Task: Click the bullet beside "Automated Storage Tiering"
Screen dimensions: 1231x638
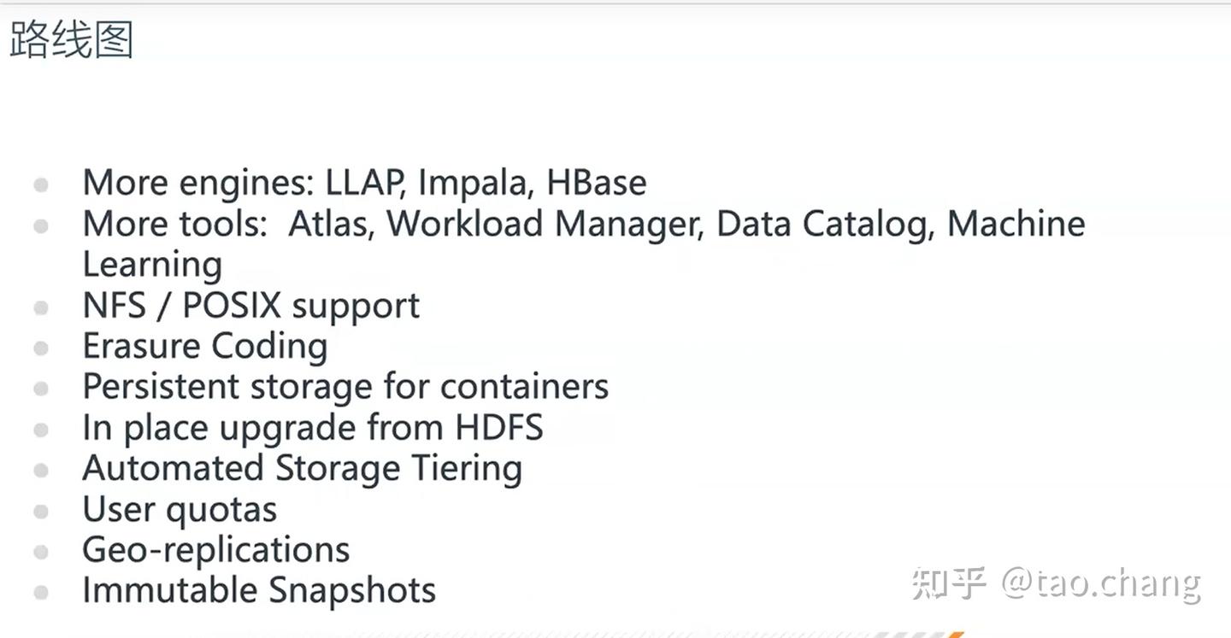Action: 41,471
